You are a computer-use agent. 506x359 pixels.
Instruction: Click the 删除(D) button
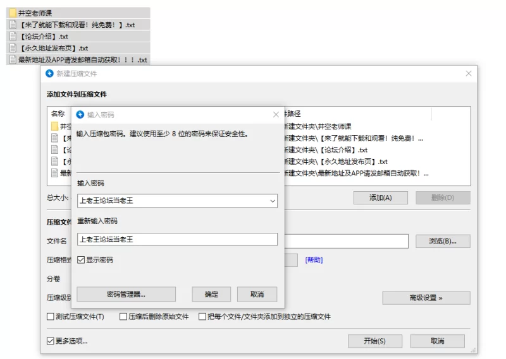click(443, 197)
